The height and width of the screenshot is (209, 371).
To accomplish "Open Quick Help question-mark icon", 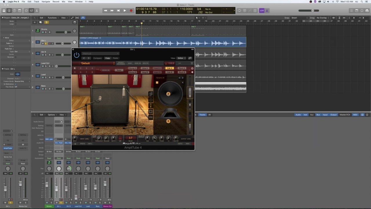I will [x=14, y=11].
